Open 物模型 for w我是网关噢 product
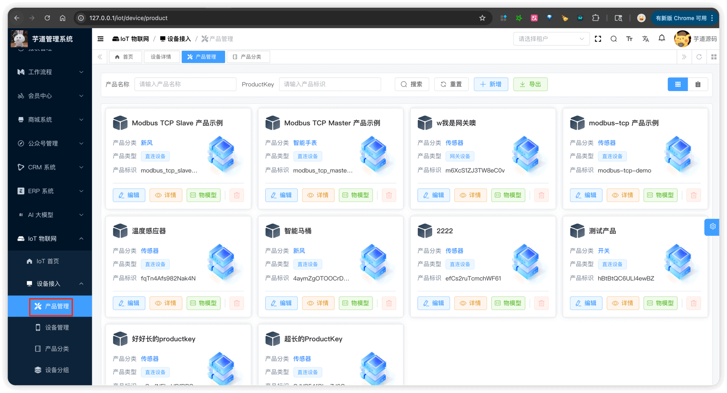 508,195
